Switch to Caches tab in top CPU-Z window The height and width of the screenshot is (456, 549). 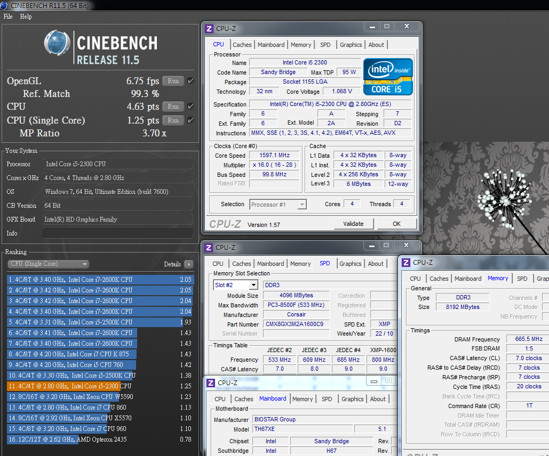(242, 45)
